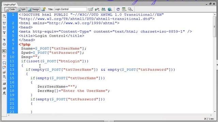
Task: Click the Title field containing Login Control
Action: coord(71,9)
